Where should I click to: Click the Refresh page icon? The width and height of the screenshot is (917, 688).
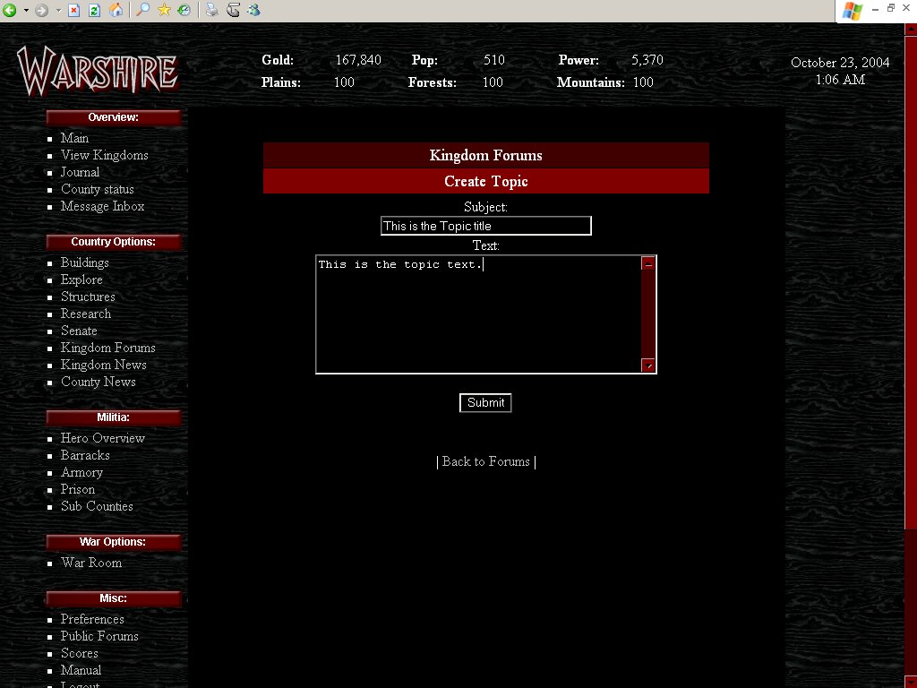94,11
